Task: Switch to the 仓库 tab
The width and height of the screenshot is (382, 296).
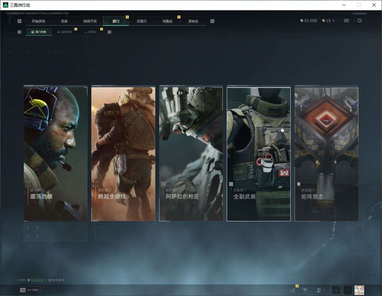Action: coord(64,21)
